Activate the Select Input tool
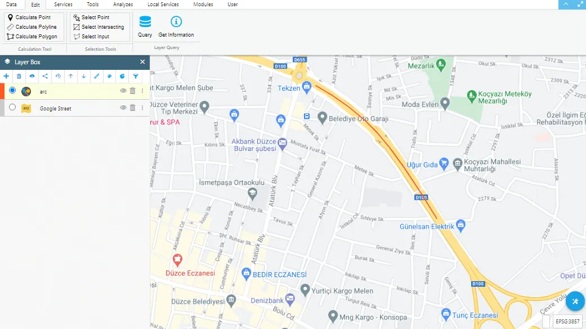This screenshot has height=329, width=586. 91,37
